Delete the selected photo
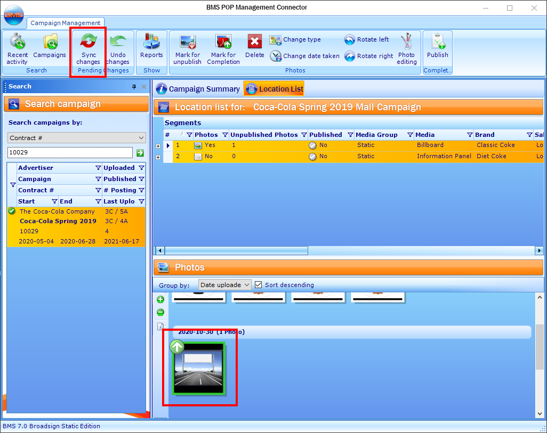Viewport: 547px width, 433px height. click(255, 46)
